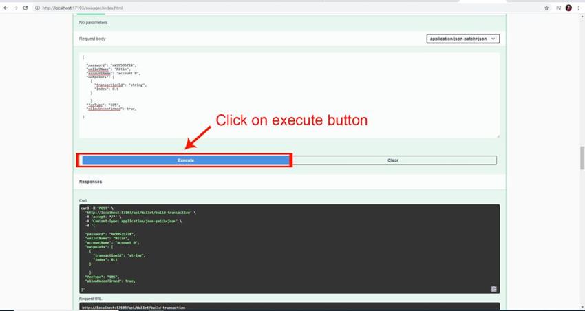This screenshot has height=311, width=585.
Task: Click "walletName" line in request body
Action: click(x=109, y=69)
